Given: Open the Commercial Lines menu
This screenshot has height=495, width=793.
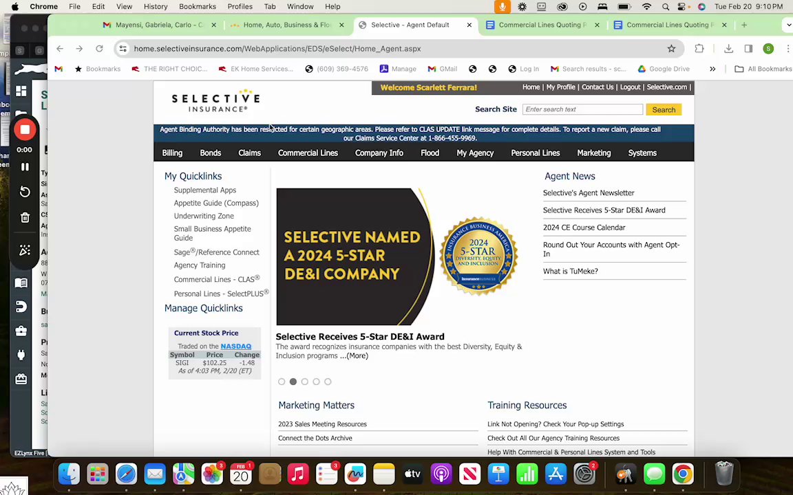Looking at the screenshot, I should click(x=308, y=153).
